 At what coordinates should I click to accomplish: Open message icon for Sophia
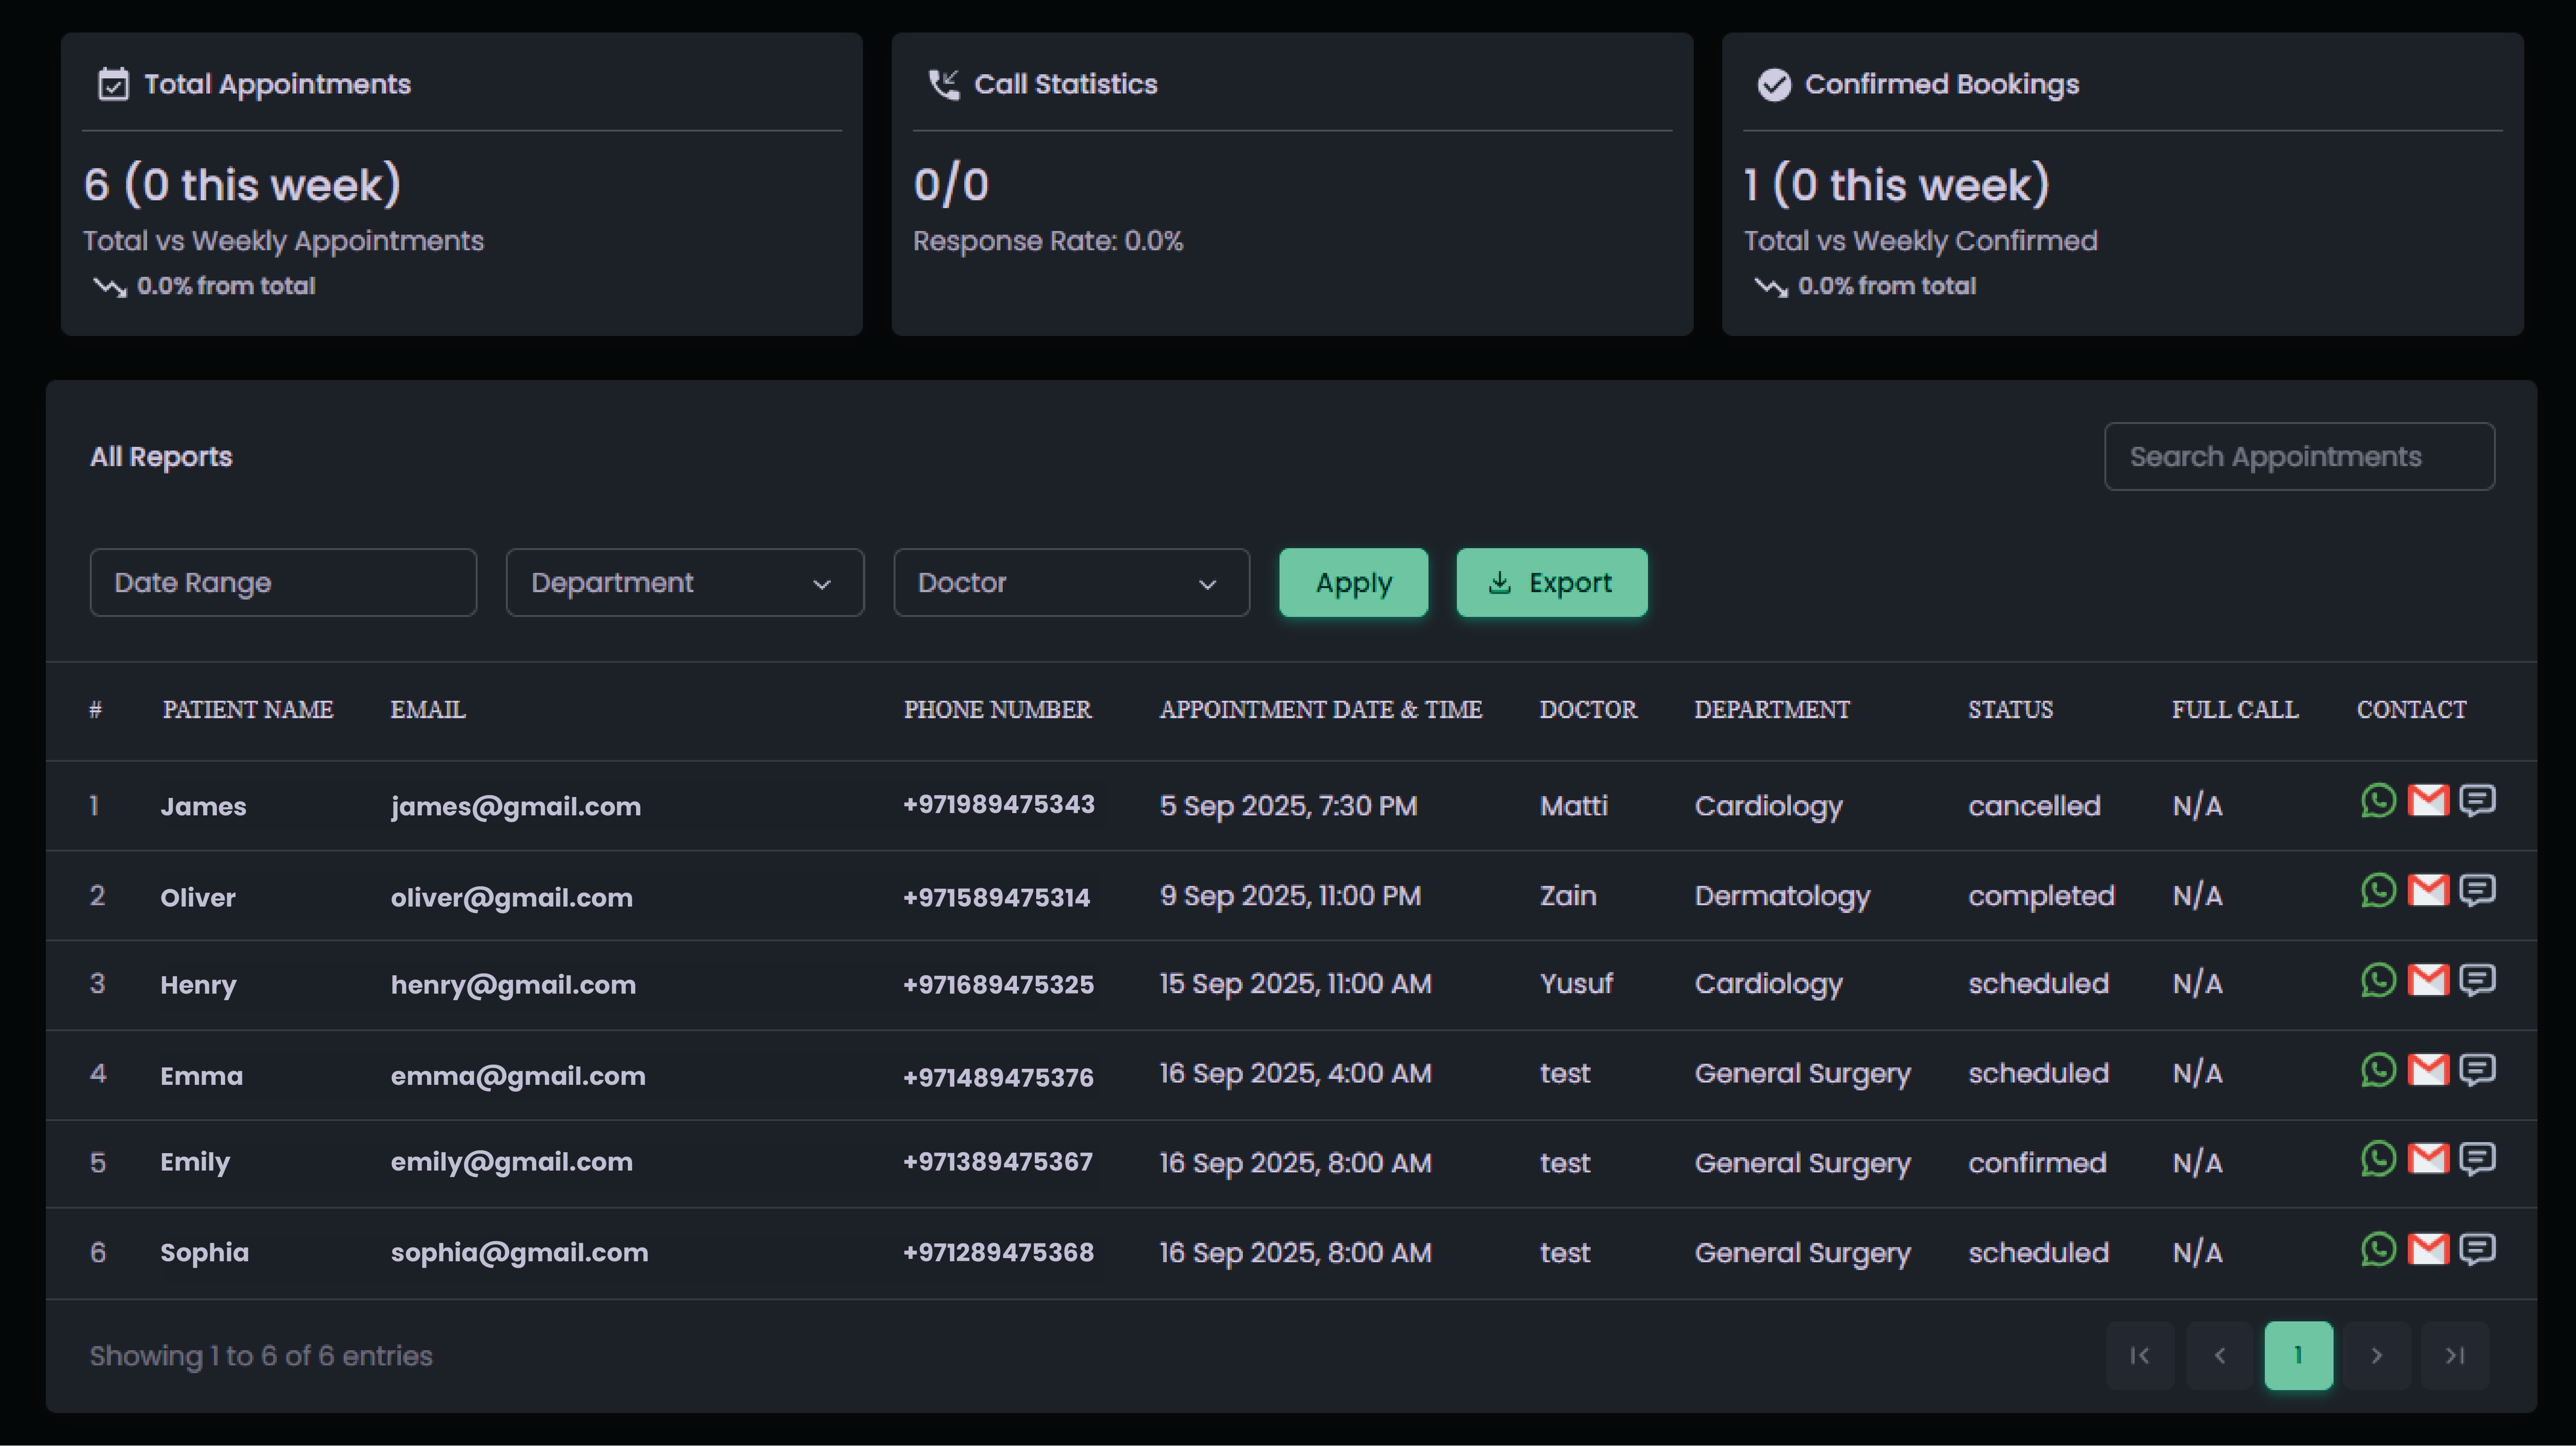click(x=2477, y=1249)
